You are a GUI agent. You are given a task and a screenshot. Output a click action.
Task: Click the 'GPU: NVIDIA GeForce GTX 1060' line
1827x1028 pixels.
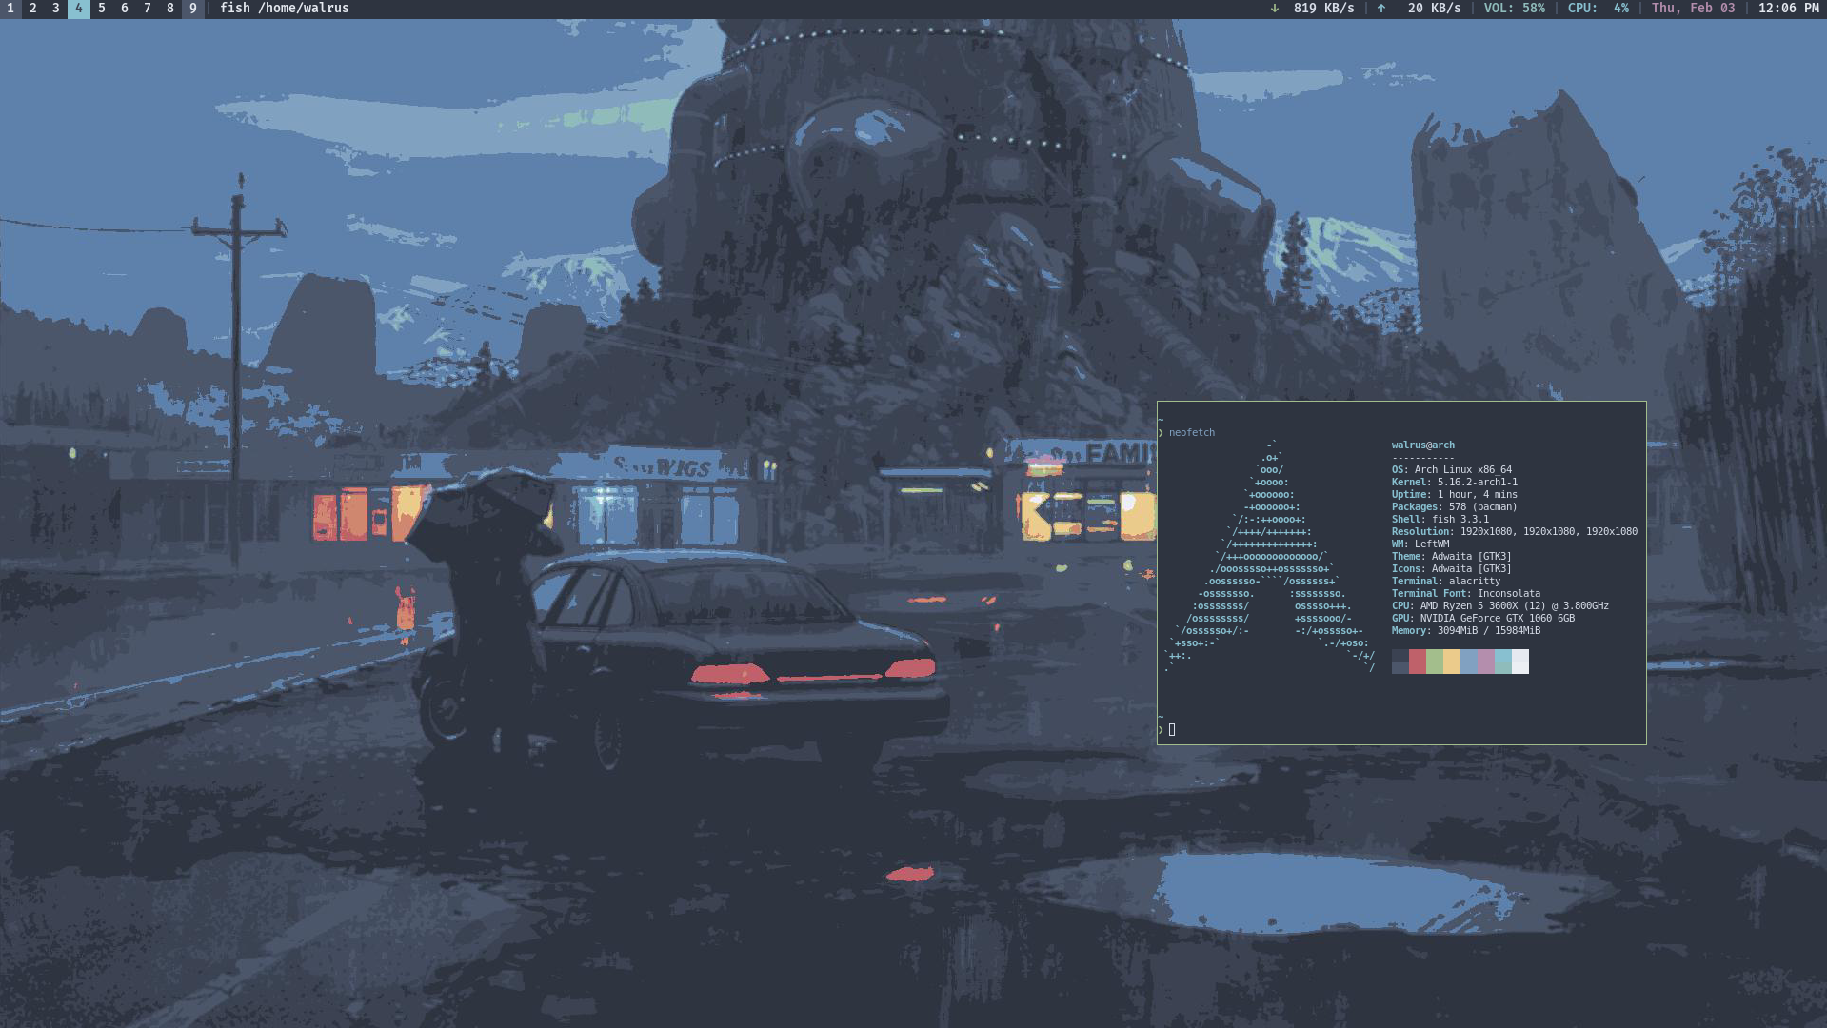pyautogui.click(x=1483, y=619)
